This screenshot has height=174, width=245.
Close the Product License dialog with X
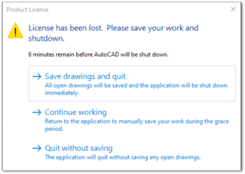[233, 9]
